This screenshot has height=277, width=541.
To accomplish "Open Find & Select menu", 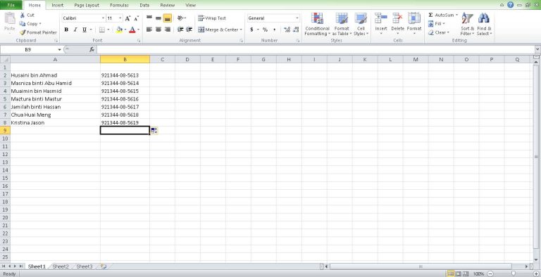I will [x=484, y=24].
